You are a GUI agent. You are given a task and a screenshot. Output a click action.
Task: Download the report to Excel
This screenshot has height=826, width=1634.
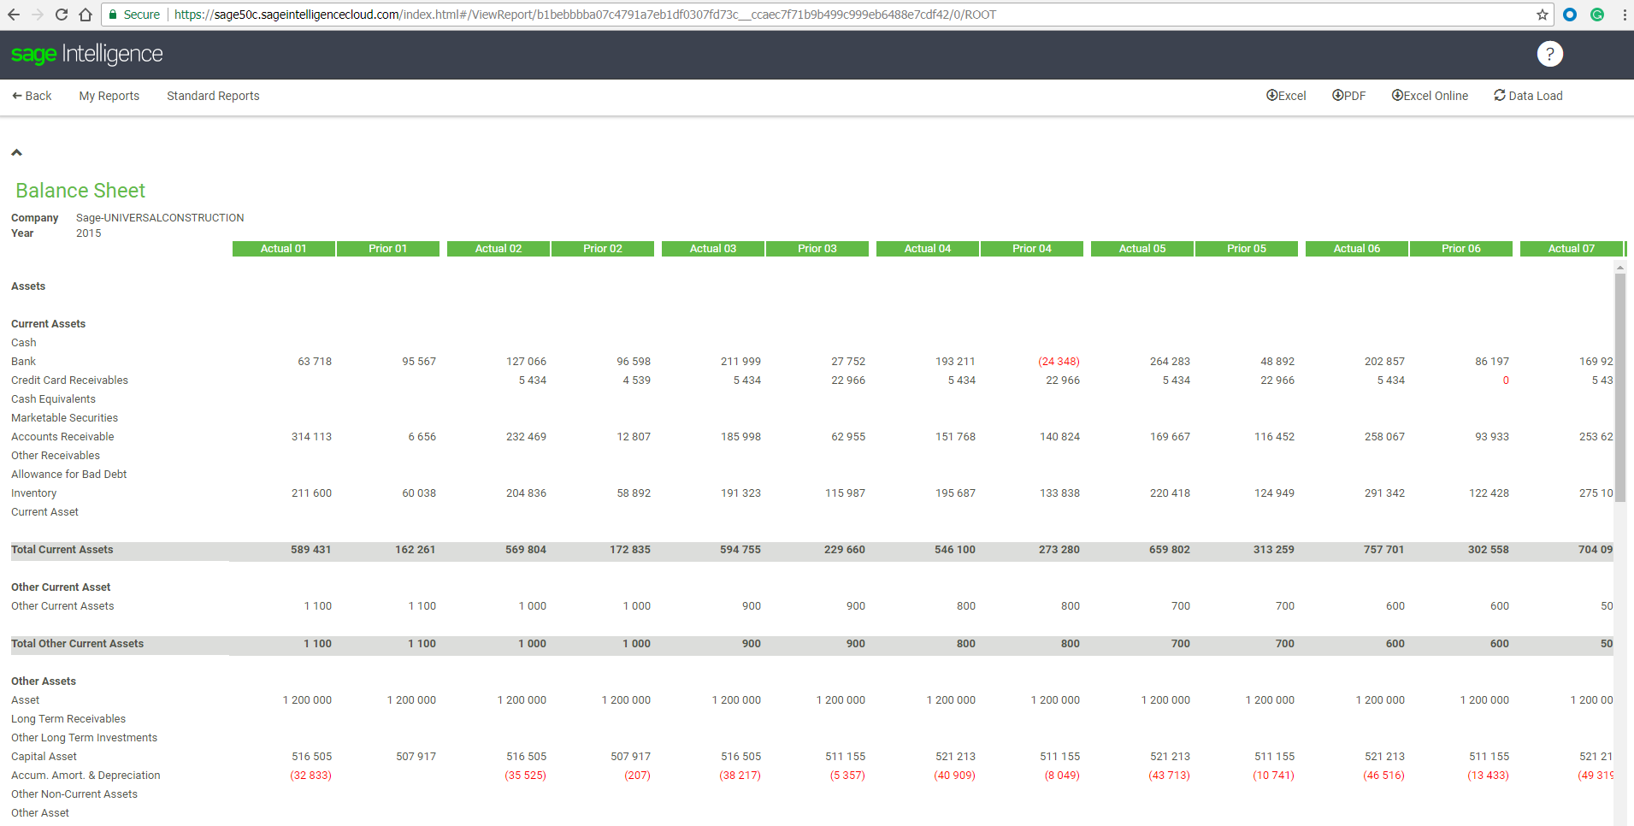click(1286, 96)
